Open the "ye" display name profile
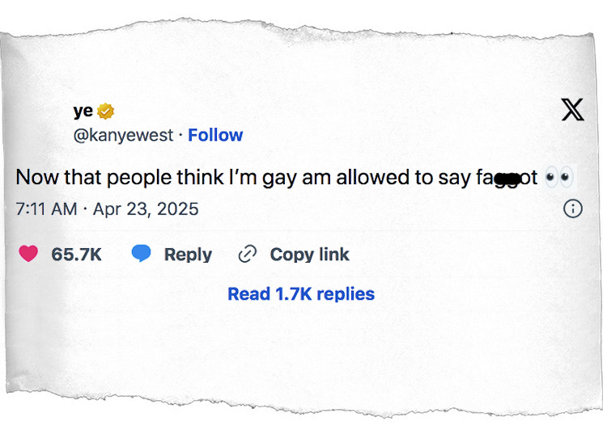 click(83, 112)
